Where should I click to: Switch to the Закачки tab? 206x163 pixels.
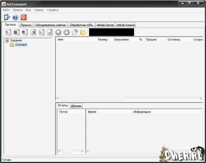[10, 25]
